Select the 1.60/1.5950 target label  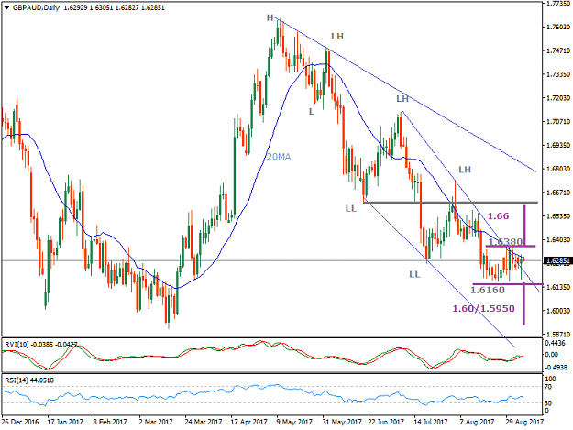click(483, 308)
